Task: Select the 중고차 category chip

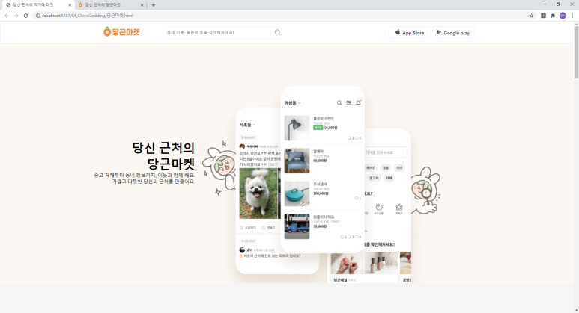Action: (x=374, y=178)
